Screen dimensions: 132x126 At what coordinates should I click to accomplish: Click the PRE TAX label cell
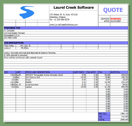104,114
